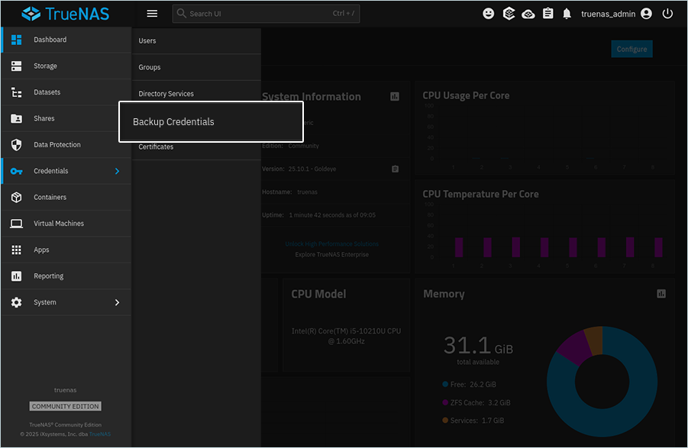Go to Containers in the sidebar

coord(66,197)
